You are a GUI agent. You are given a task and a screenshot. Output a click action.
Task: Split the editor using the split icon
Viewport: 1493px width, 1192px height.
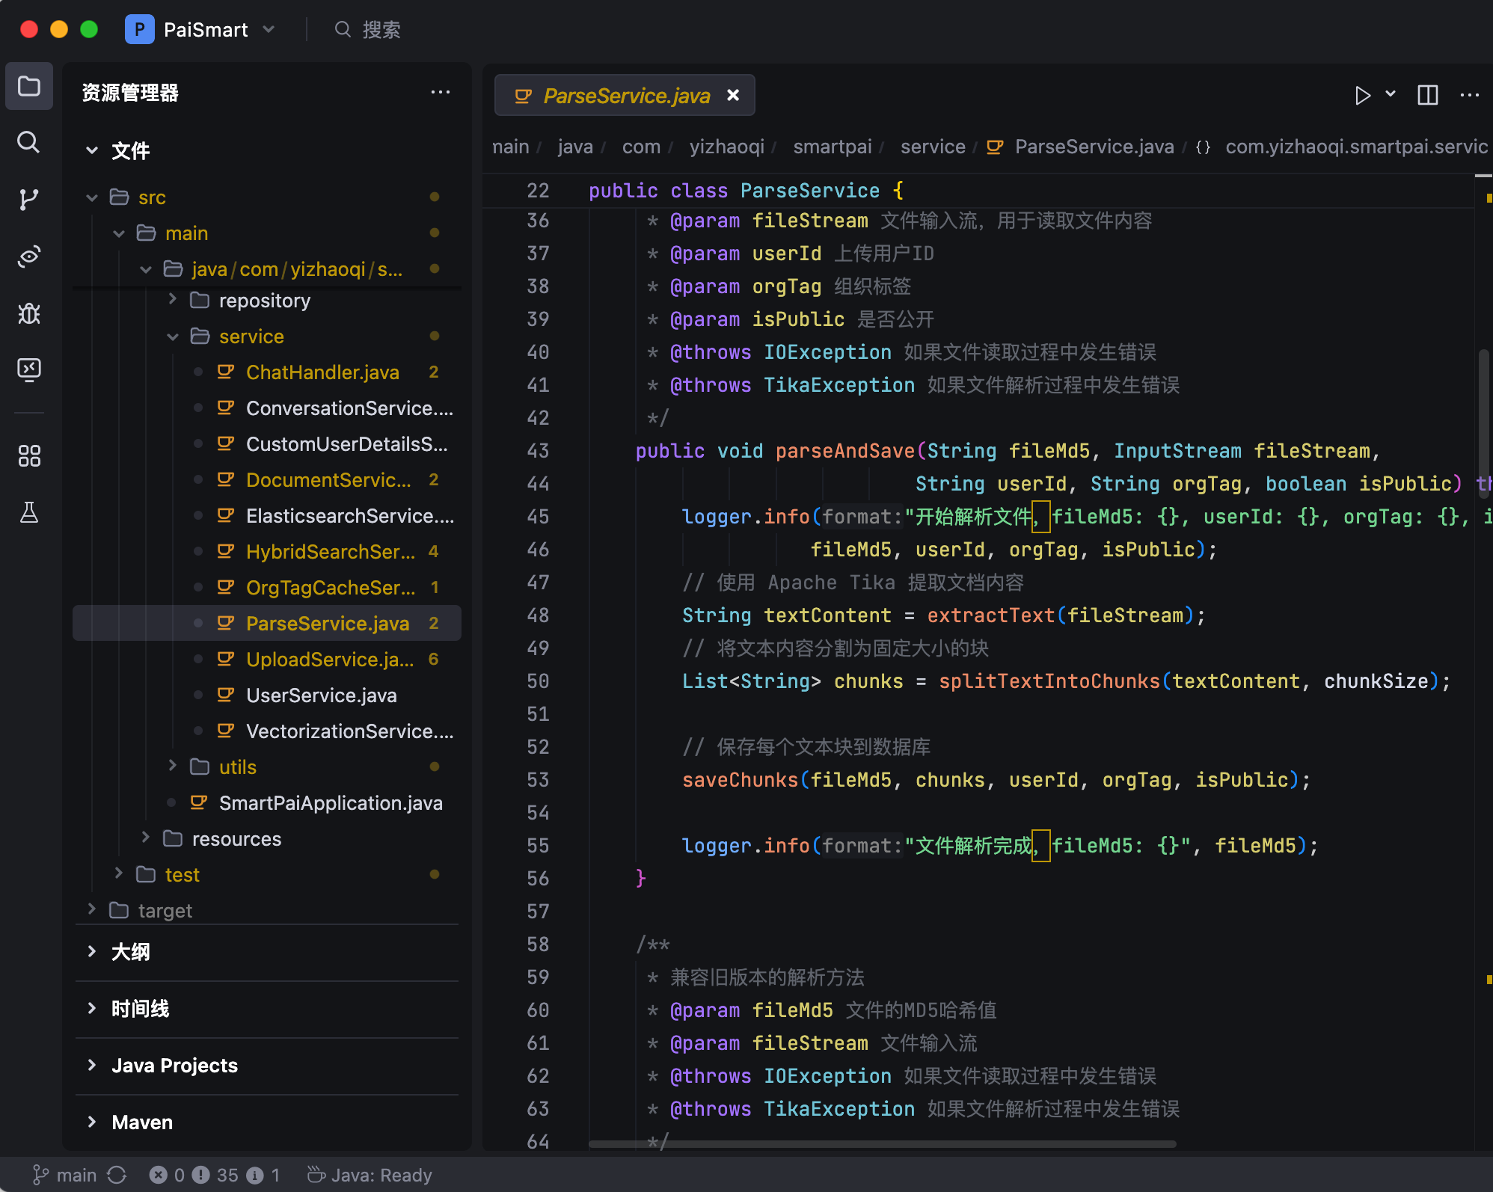(1427, 95)
